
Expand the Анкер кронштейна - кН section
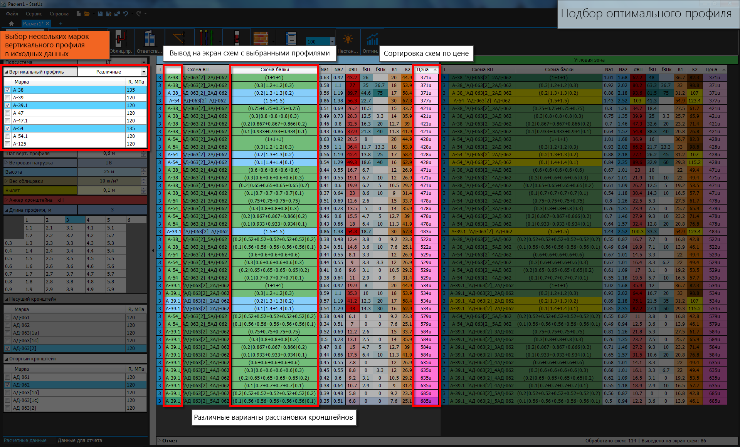click(6, 200)
